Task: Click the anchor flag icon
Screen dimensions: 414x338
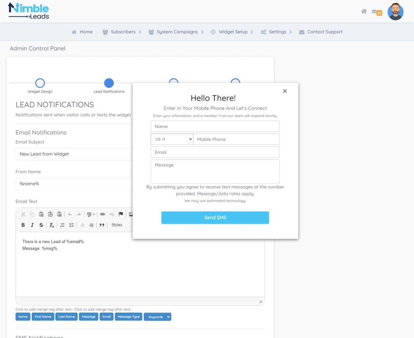Action: 121,214
